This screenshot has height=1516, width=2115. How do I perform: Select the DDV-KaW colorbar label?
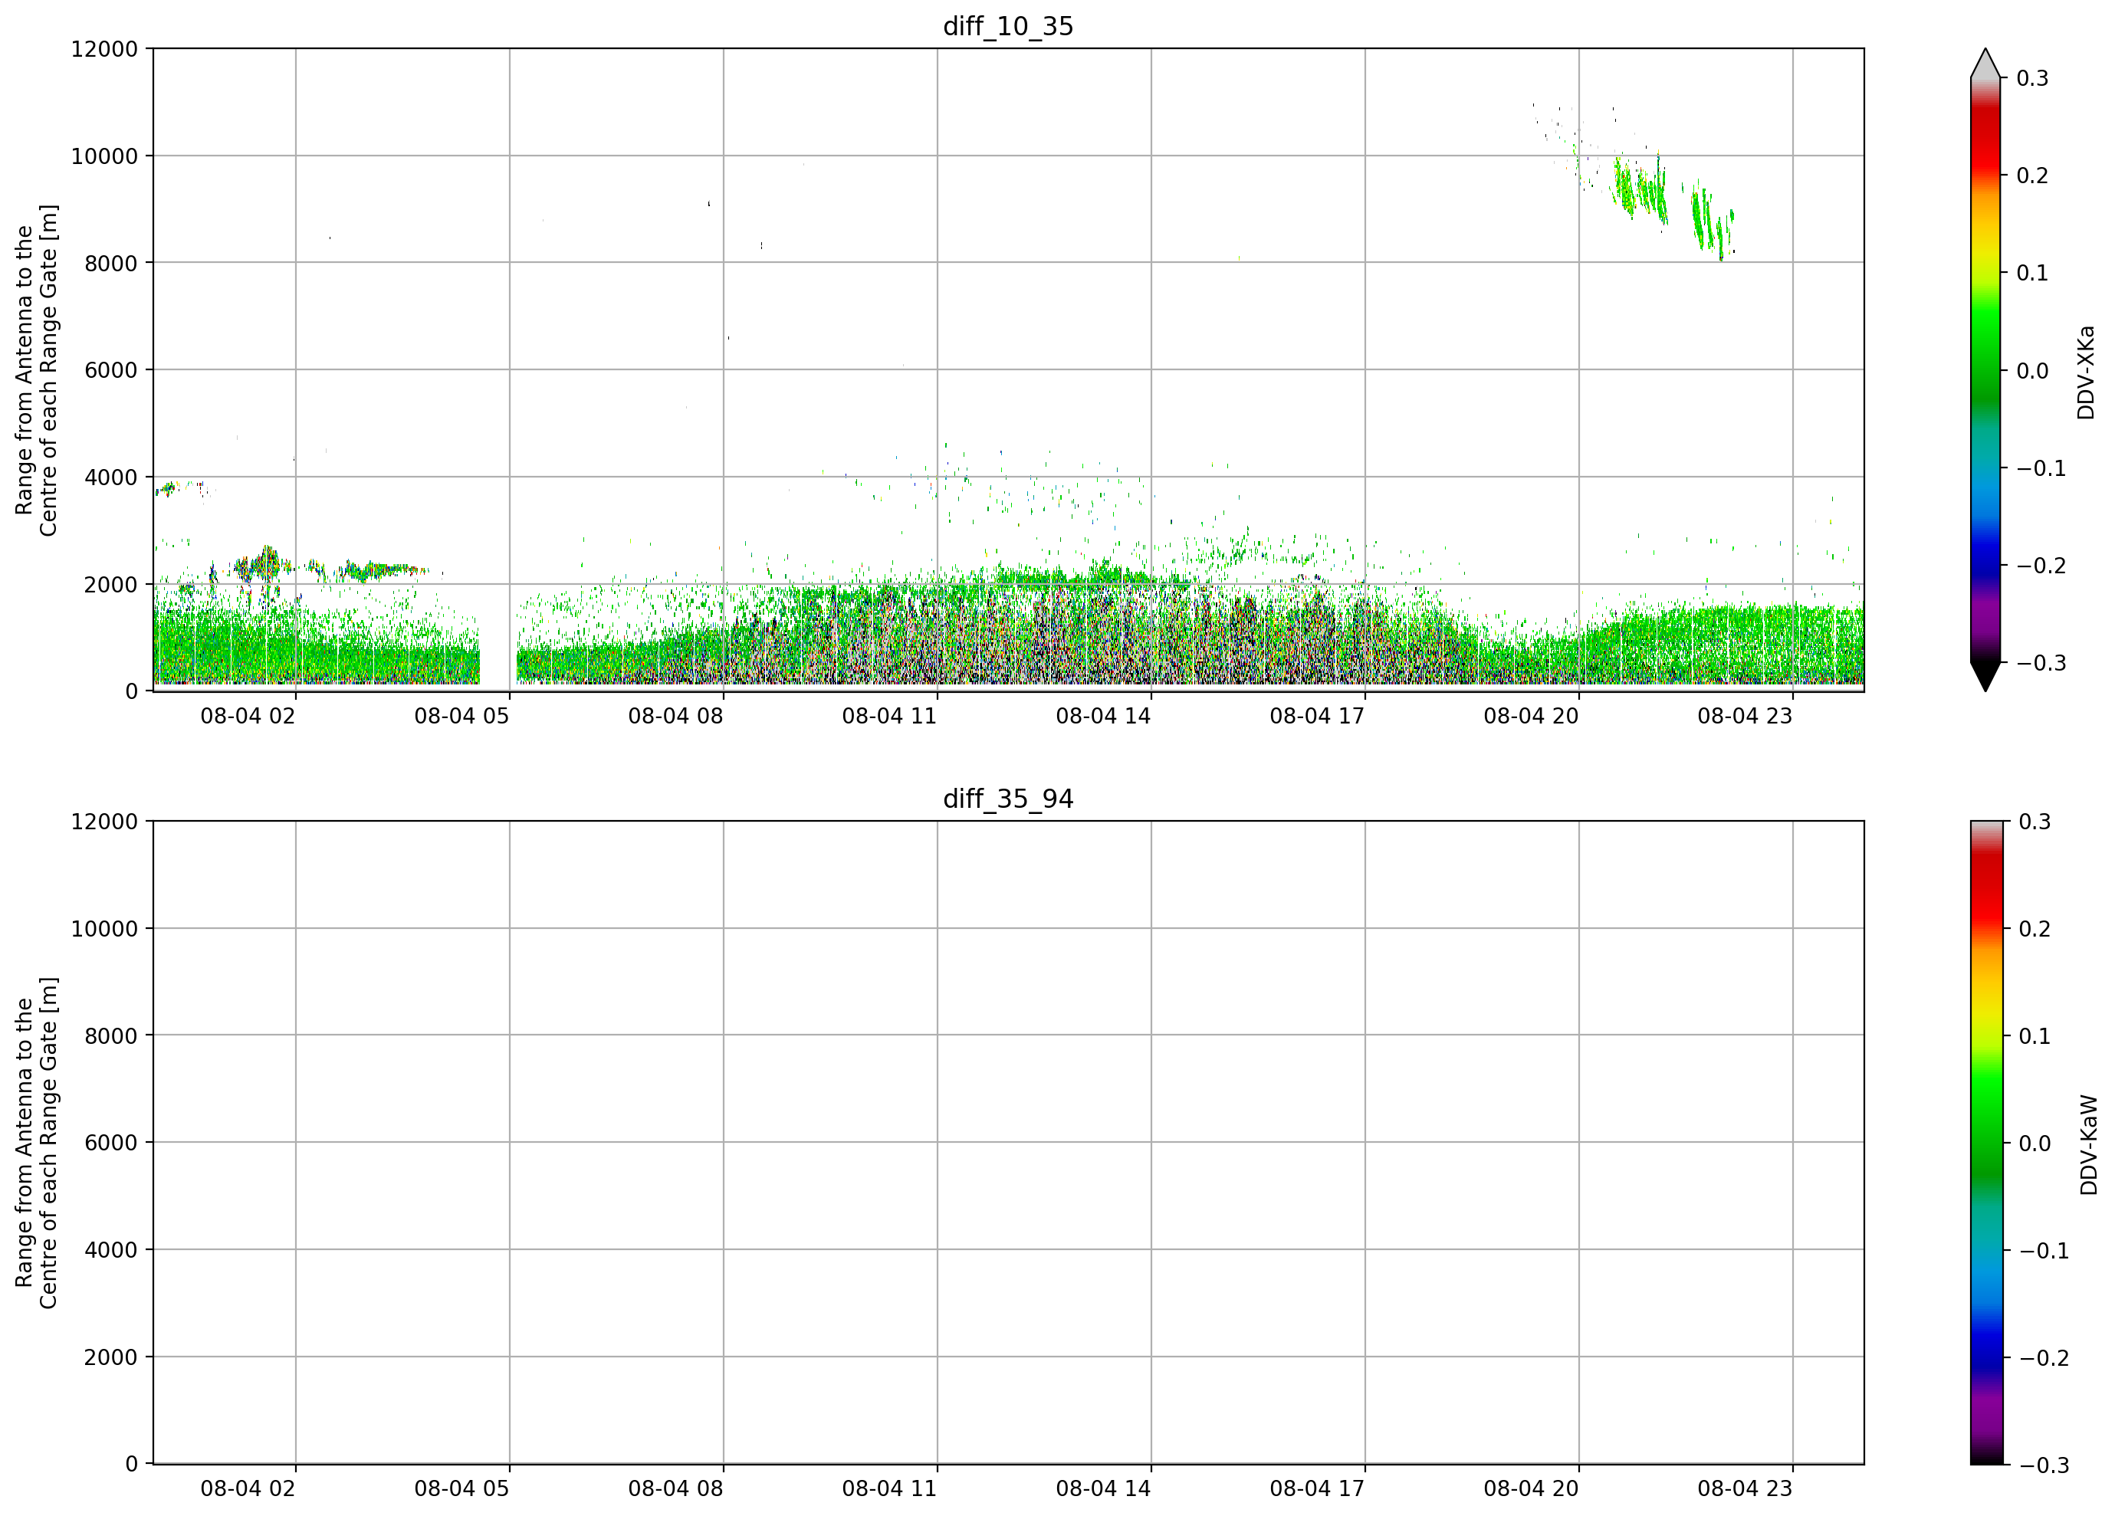tap(2089, 1145)
